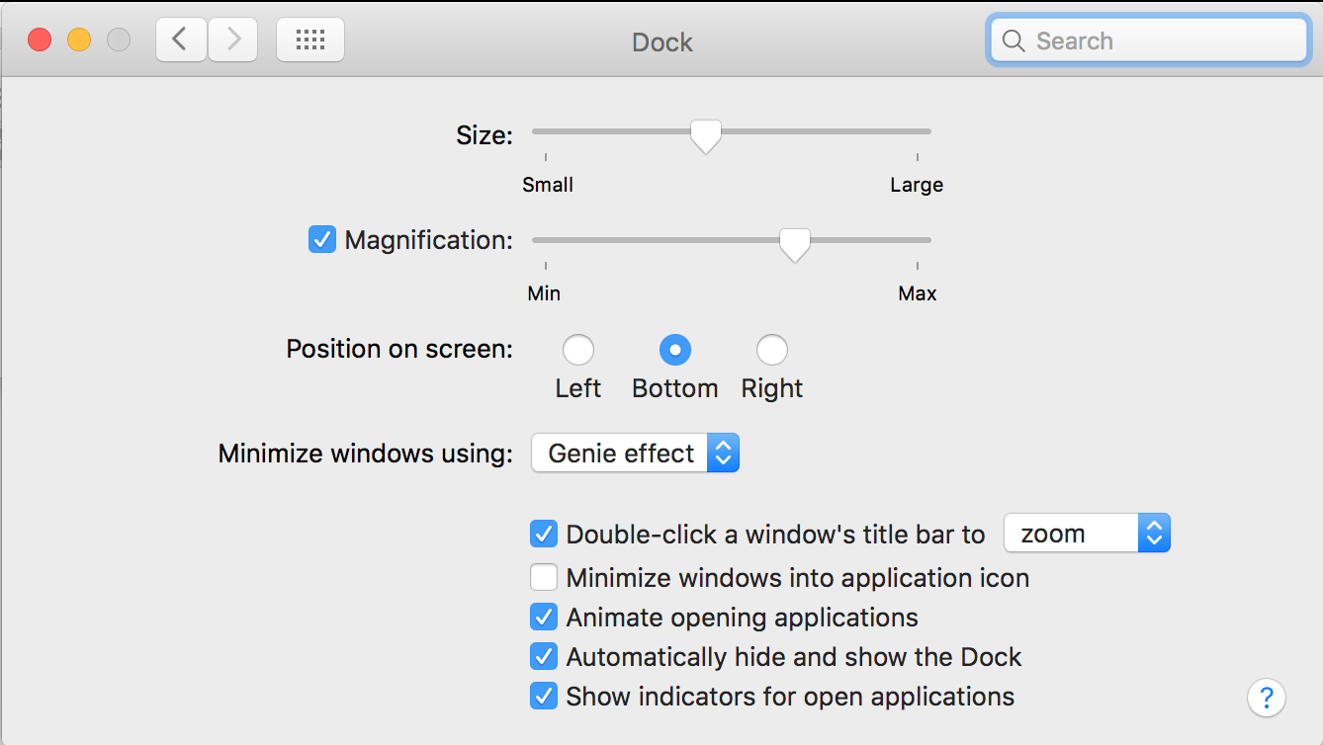This screenshot has height=745, width=1323.
Task: Disable the Magnification checkbox
Action: point(322,240)
